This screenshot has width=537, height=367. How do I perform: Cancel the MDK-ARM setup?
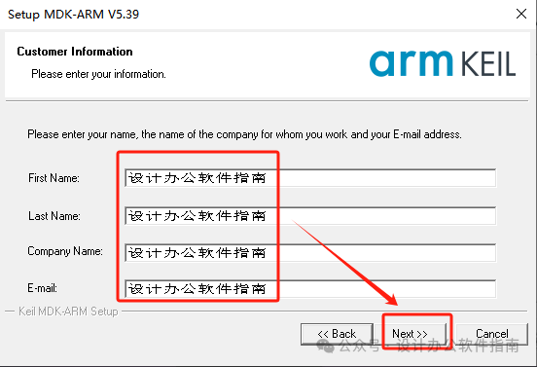pos(492,334)
